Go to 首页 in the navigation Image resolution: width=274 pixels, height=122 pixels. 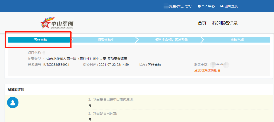pos(202,23)
